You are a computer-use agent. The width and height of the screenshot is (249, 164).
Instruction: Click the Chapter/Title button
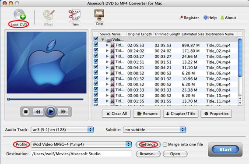(181, 114)
